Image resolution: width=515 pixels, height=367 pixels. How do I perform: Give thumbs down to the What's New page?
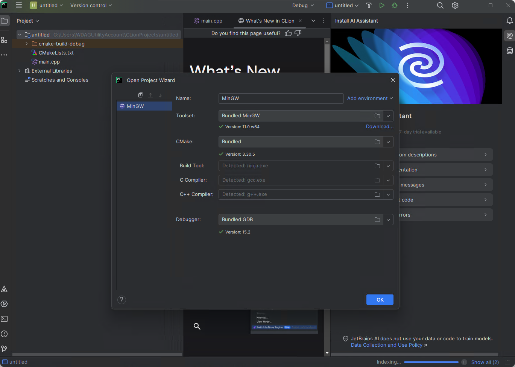(298, 33)
